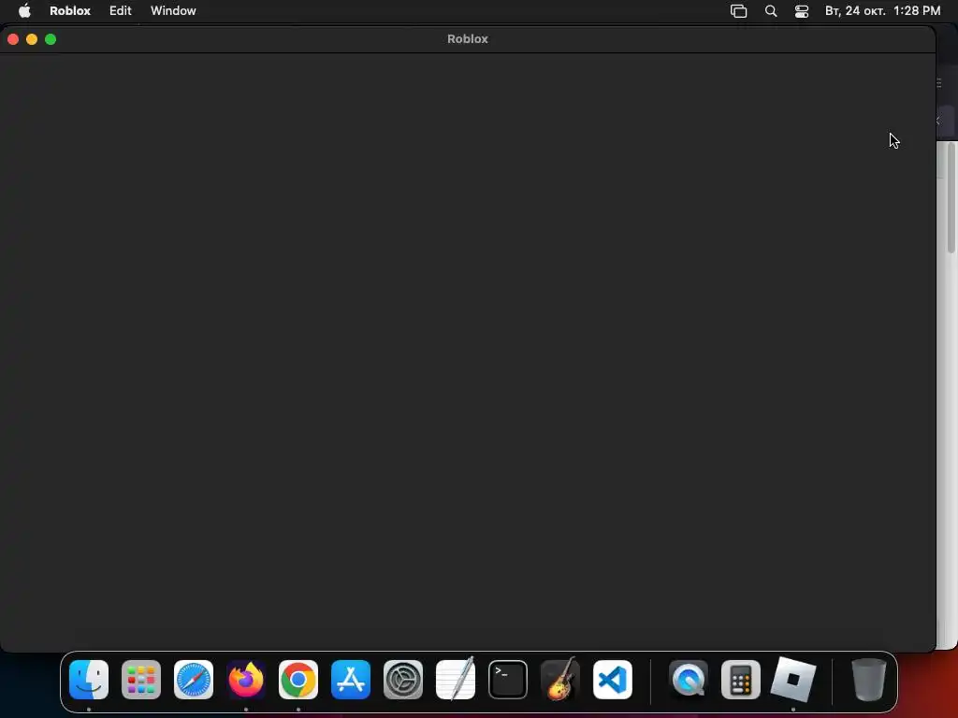Open the Roblox app menu
This screenshot has width=958, height=718.
tap(69, 11)
